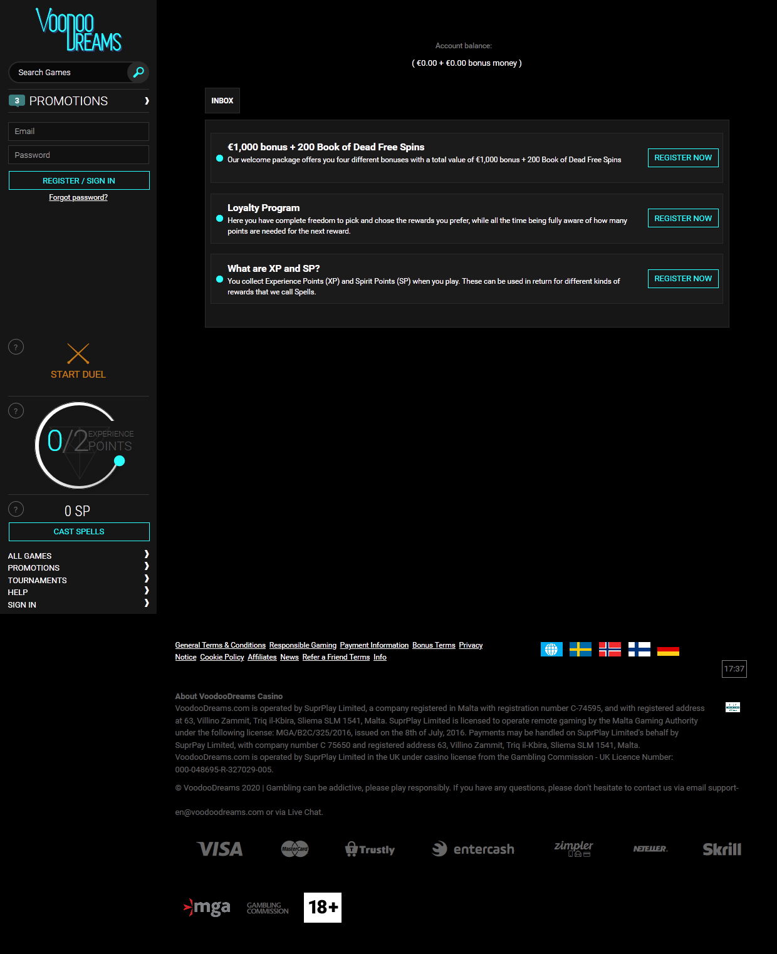Click the magnifier search icon

click(138, 72)
